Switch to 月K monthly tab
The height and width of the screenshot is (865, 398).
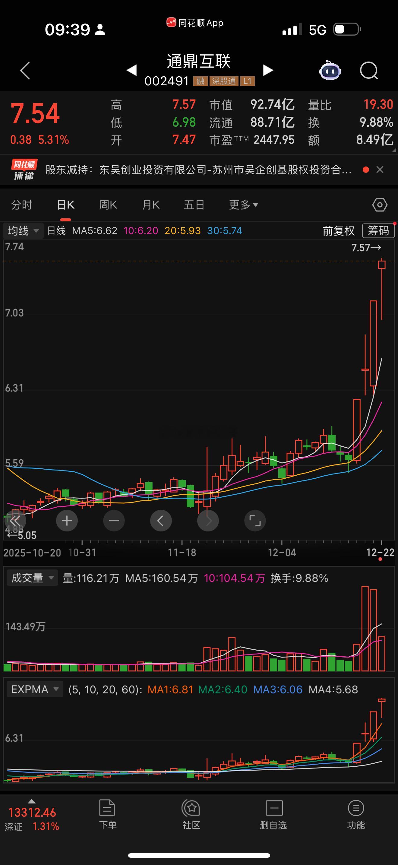pyautogui.click(x=151, y=204)
